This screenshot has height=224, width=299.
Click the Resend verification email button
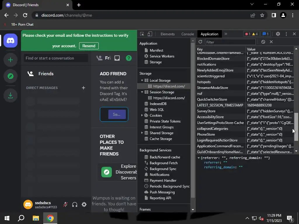pyautogui.click(x=89, y=46)
